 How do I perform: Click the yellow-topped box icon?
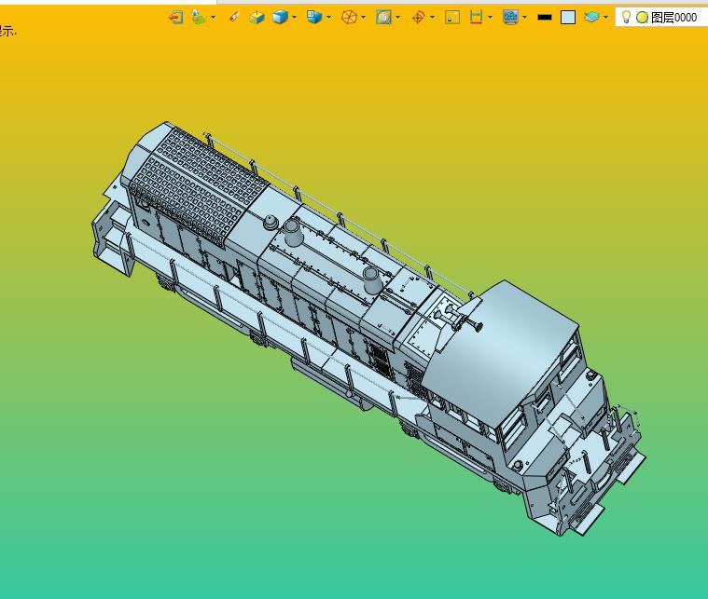[257, 17]
